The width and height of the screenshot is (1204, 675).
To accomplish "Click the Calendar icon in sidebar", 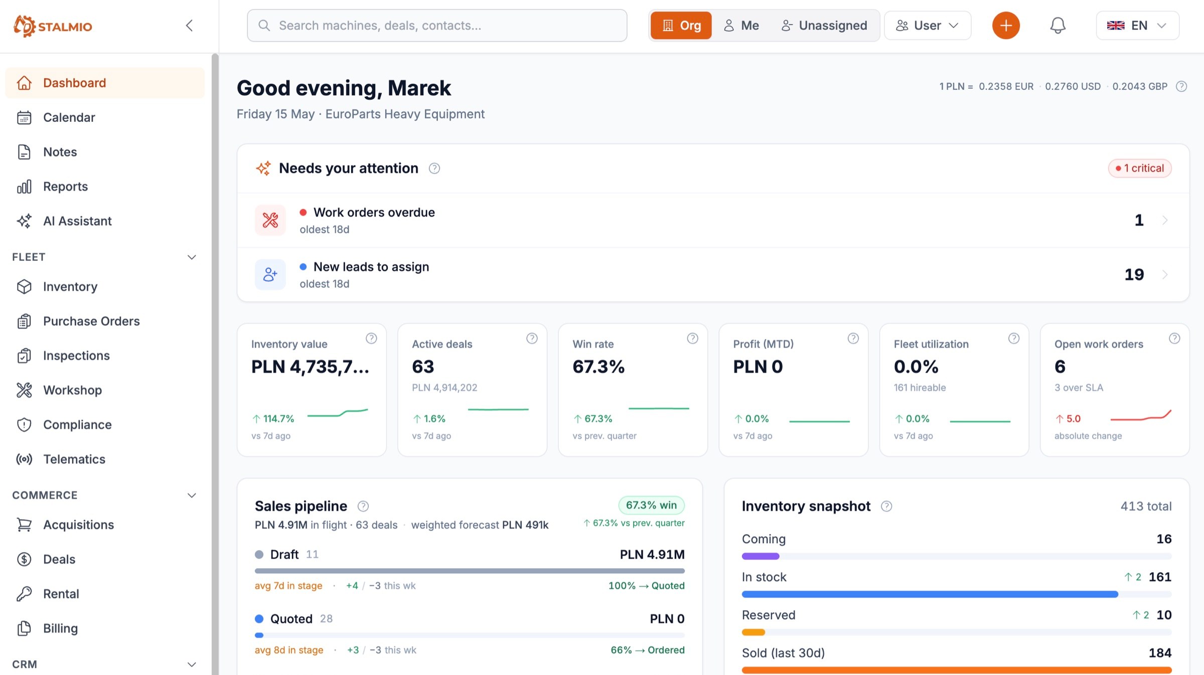I will tap(24, 117).
